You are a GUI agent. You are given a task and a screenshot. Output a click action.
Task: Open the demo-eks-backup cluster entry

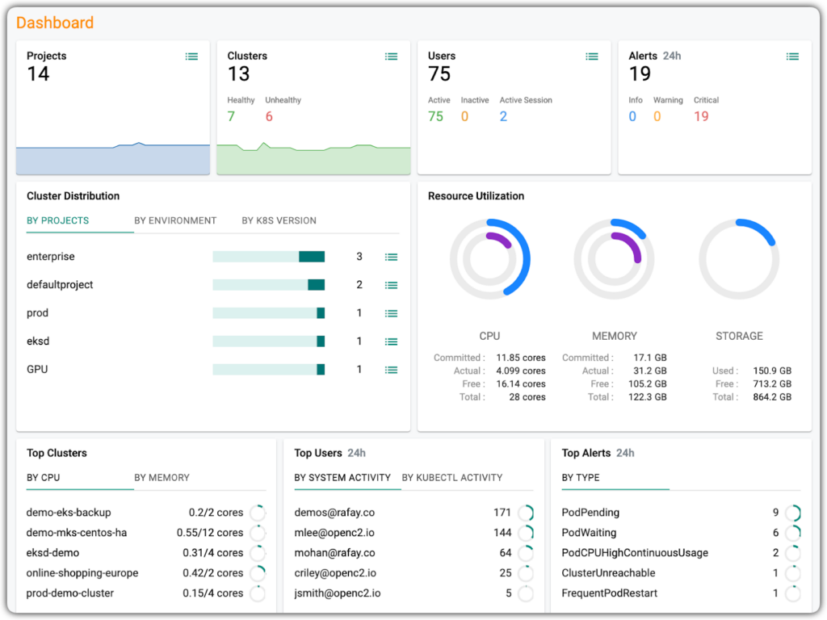pyautogui.click(x=69, y=513)
